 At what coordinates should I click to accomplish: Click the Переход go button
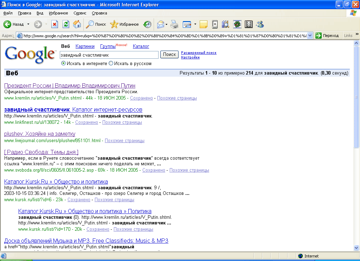pos(327,36)
